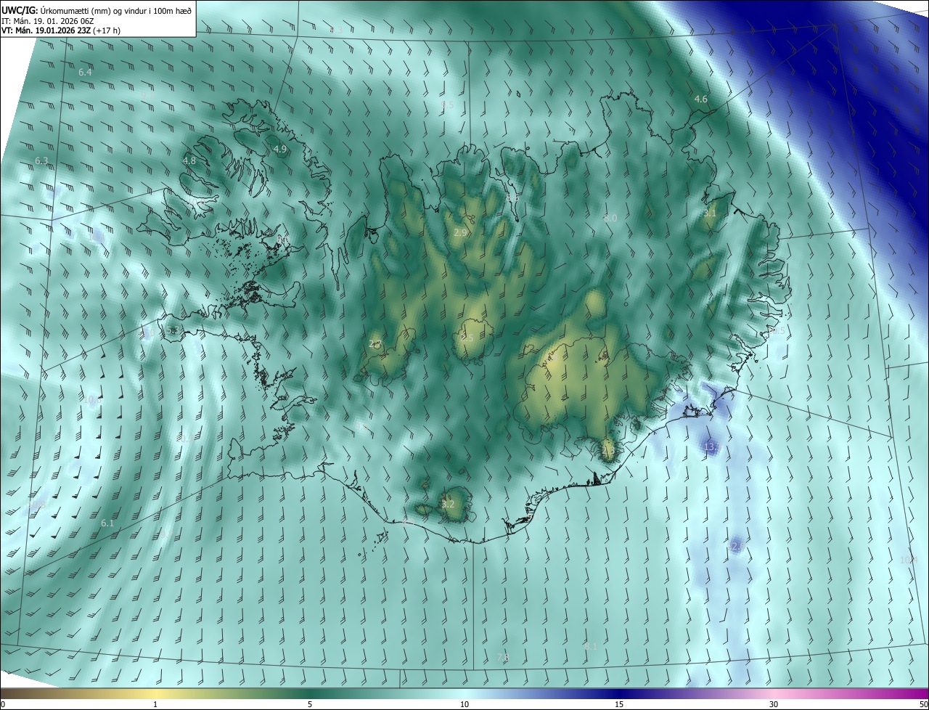Click the "50" tick label on the color scale
Viewport: 929px width, 710px height.
pyautogui.click(x=922, y=704)
